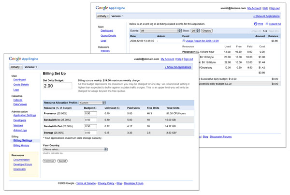
Task: Open the Show 20 count dropdown
Action: pos(195,30)
